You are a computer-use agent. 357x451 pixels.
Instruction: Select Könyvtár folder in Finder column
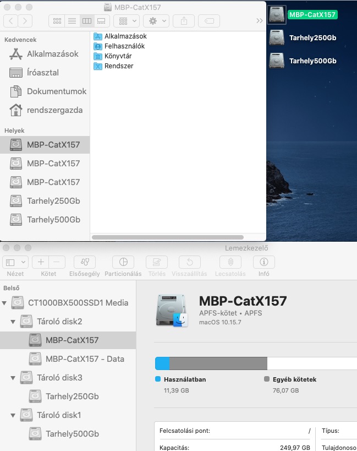click(113, 56)
